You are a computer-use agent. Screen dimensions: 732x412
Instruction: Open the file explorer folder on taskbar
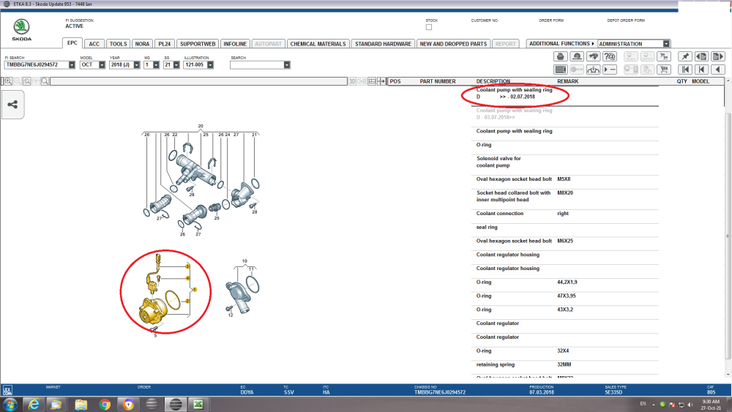pyautogui.click(x=81, y=404)
